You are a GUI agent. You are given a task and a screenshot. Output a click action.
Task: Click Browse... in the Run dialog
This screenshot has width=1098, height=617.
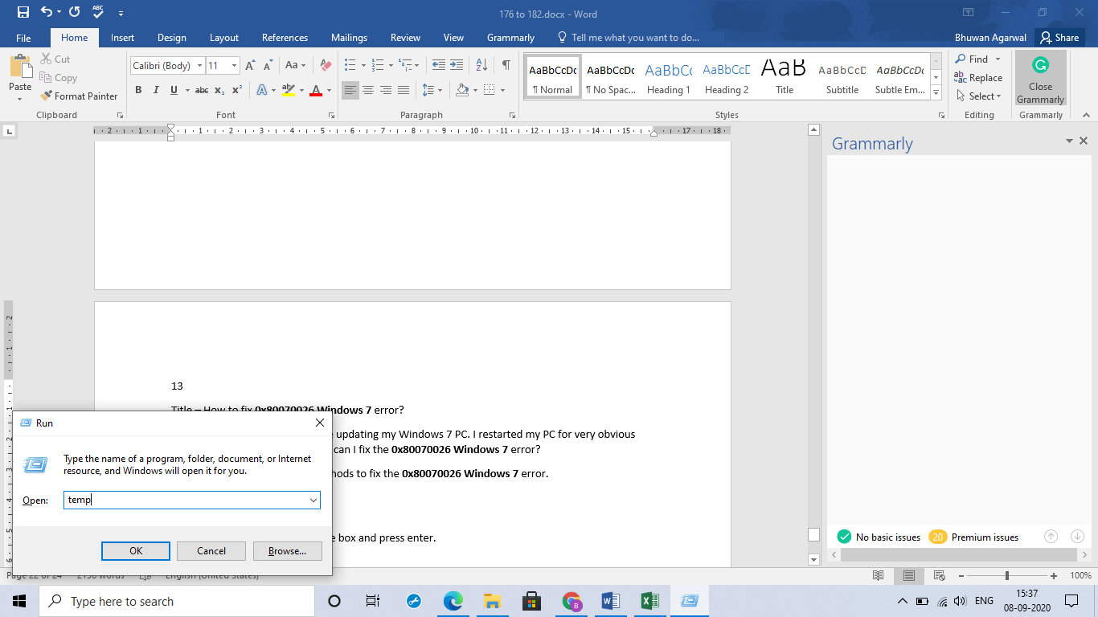(x=287, y=551)
